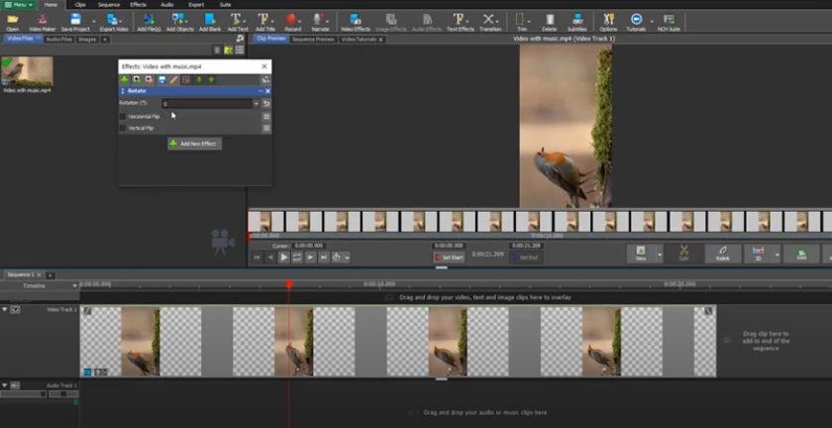The image size is (832, 428).
Task: Click the Record button in the toolbar
Action: [293, 21]
